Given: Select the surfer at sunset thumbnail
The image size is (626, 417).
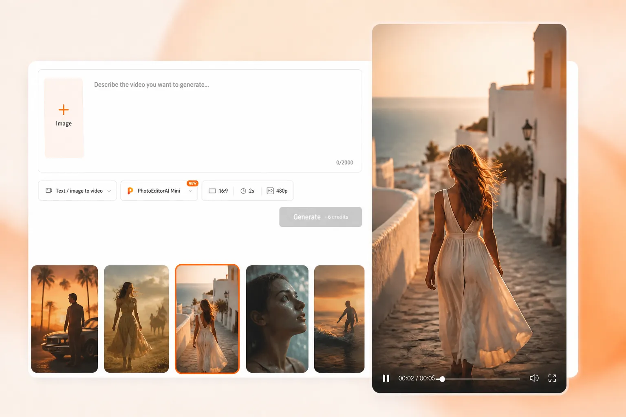Looking at the screenshot, I should [339, 319].
